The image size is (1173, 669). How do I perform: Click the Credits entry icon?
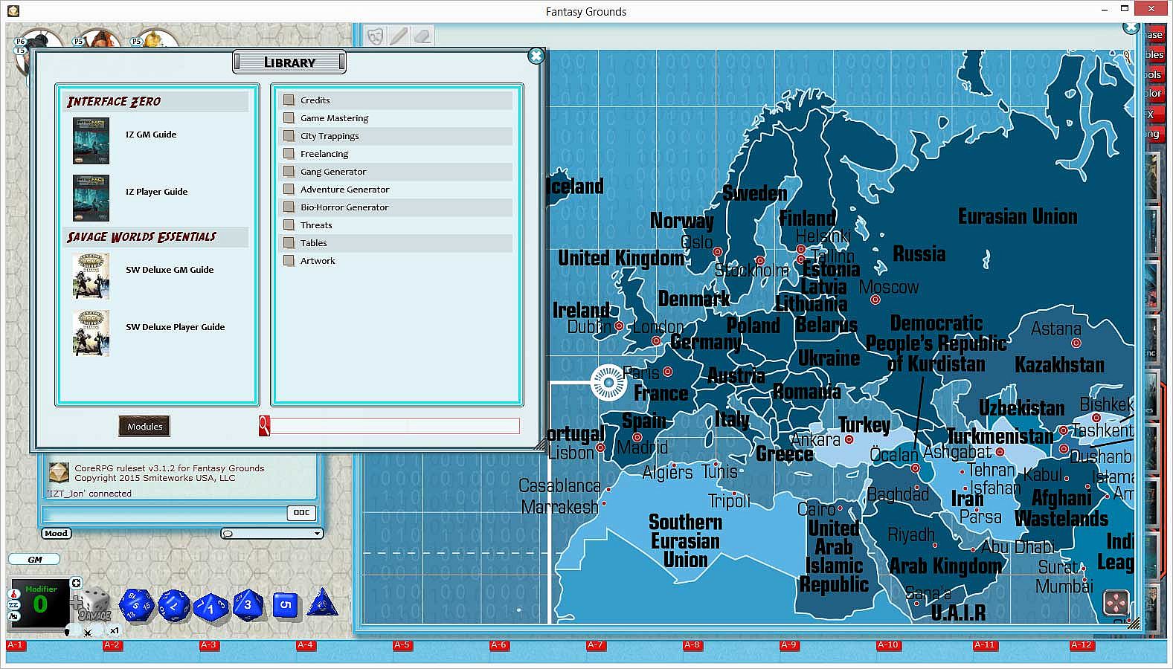(289, 100)
